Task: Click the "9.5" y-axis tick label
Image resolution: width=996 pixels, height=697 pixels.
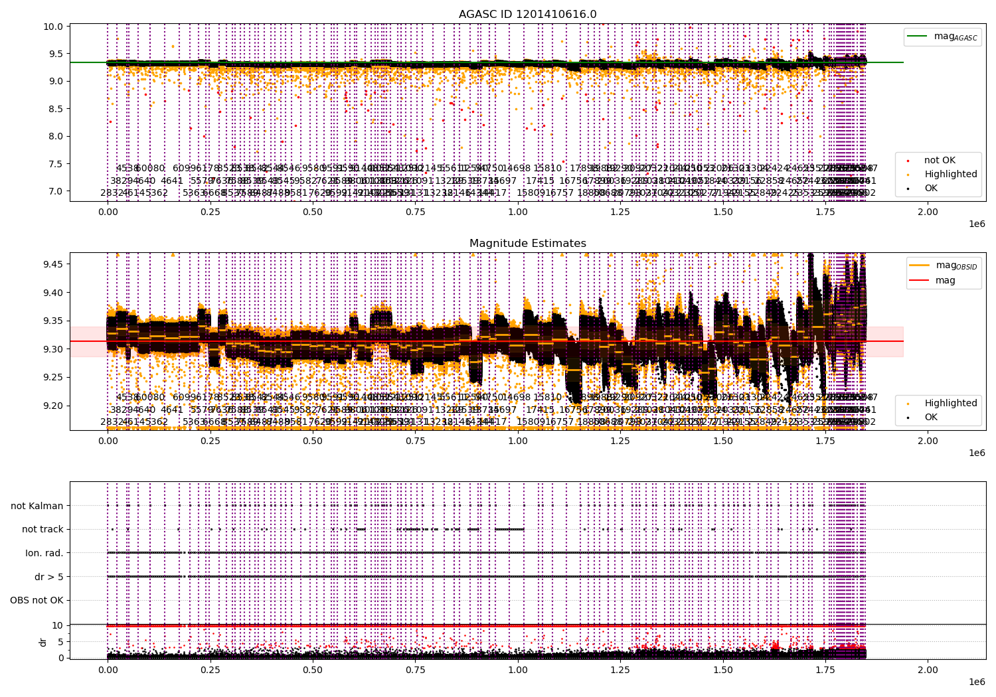Action: pos(57,54)
